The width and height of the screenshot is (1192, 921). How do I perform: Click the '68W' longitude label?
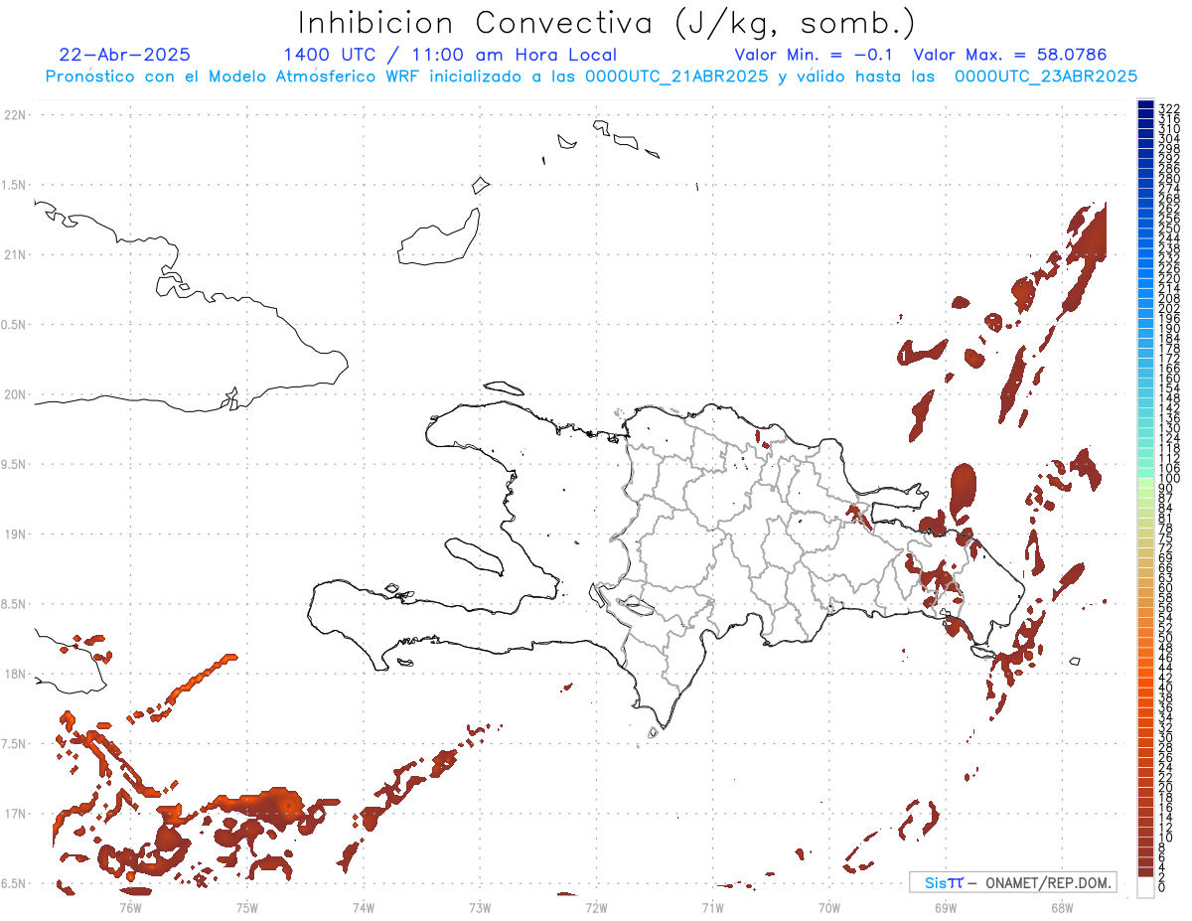pos(1062,907)
